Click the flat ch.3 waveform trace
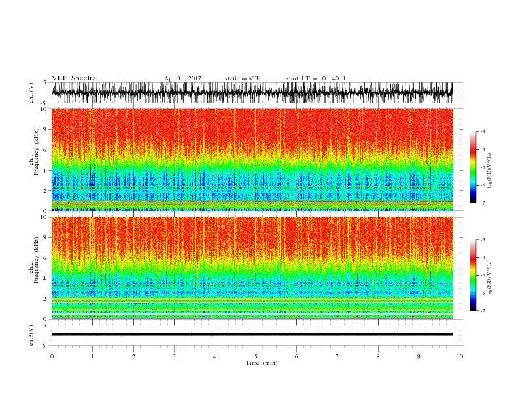This screenshot has width=518, height=400. point(252,335)
